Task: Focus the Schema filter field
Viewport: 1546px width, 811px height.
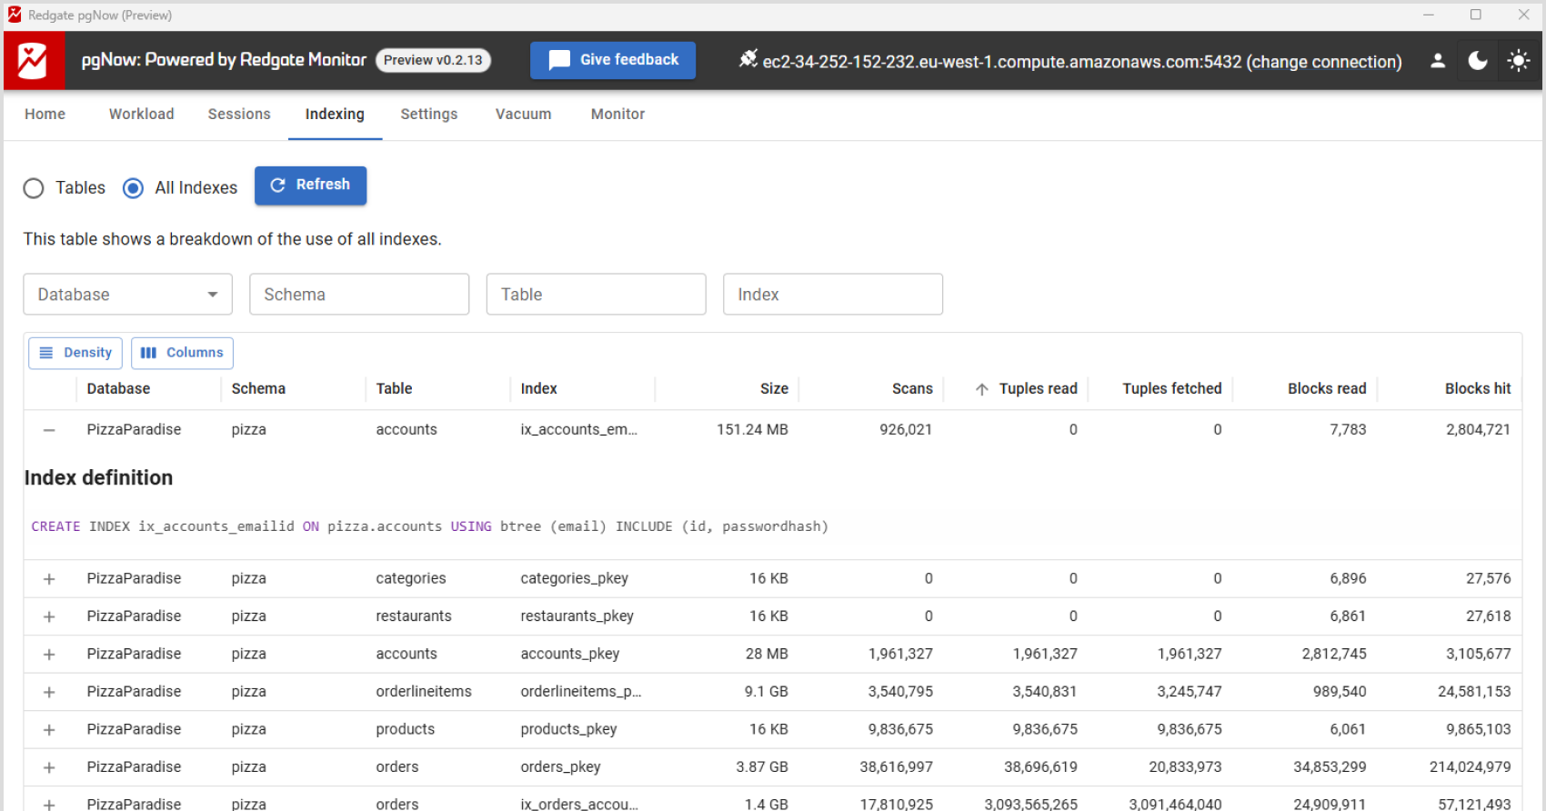Action: click(359, 295)
